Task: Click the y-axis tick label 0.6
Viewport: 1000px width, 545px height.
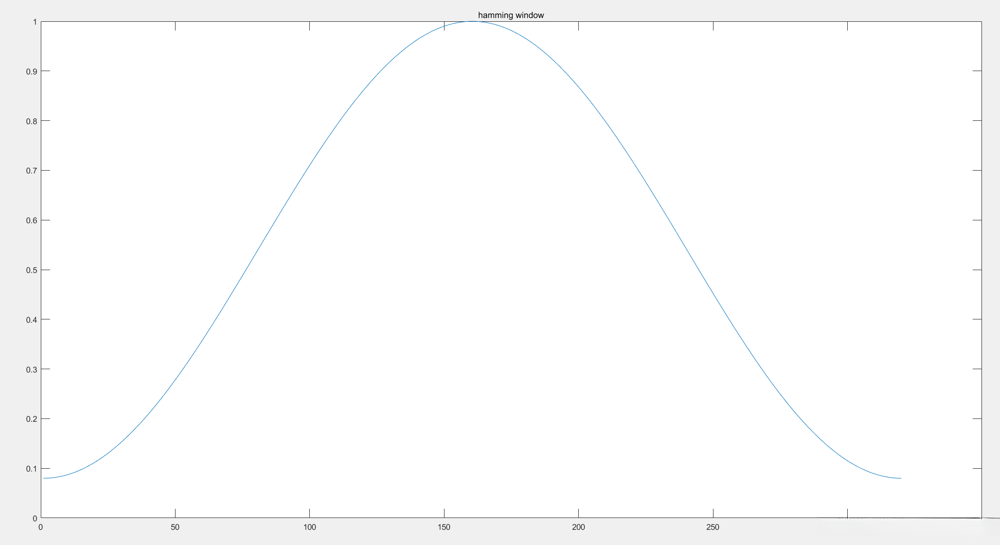Action: (x=31, y=220)
